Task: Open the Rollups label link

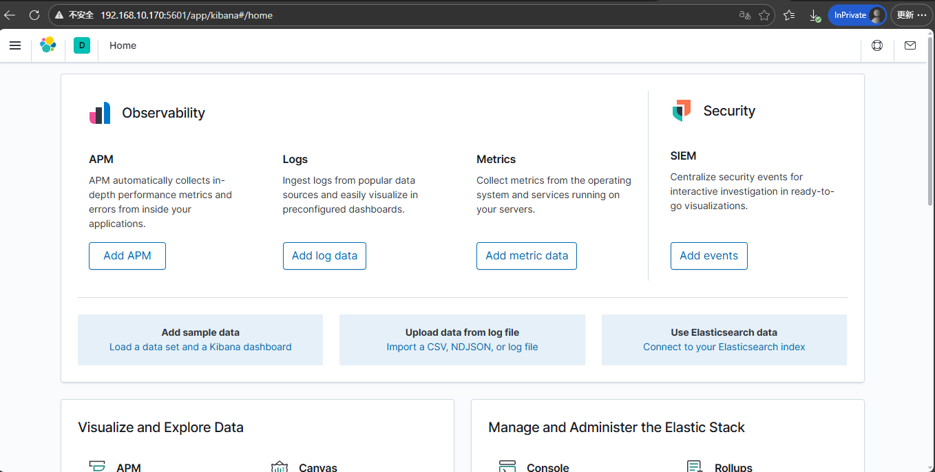Action: tap(733, 467)
